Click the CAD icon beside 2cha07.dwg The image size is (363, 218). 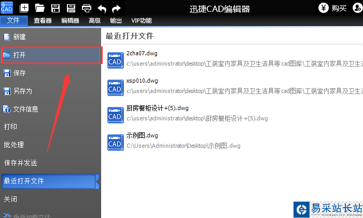(115, 60)
